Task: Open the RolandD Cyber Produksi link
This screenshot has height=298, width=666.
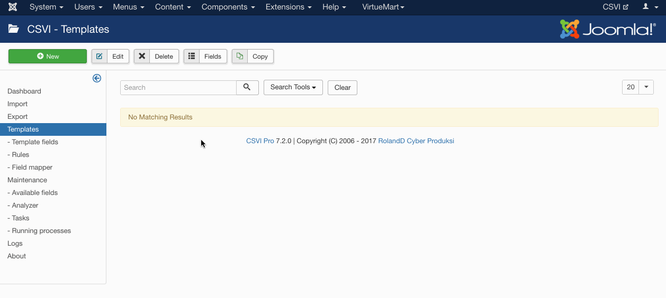Action: [416, 141]
